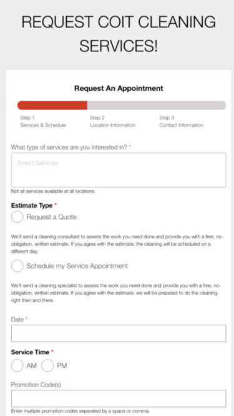
Task: Click the Estimate Type label
Action: click(32, 206)
